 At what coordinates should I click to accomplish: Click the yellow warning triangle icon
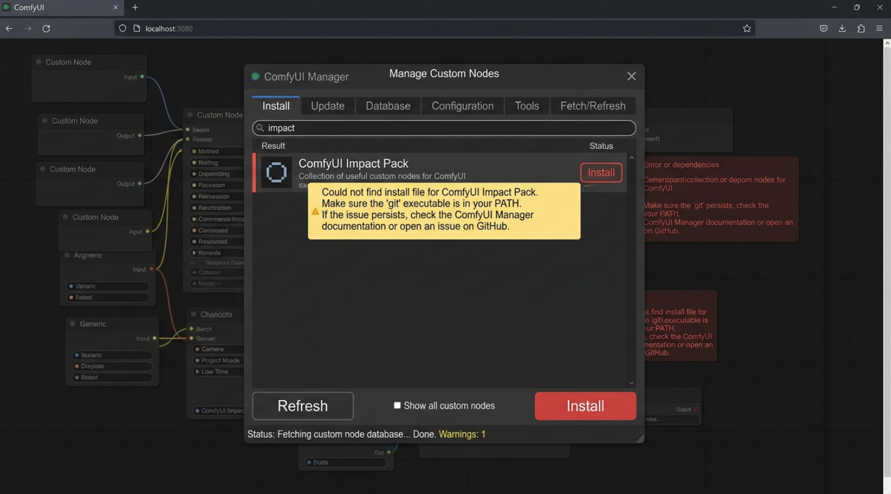315,211
